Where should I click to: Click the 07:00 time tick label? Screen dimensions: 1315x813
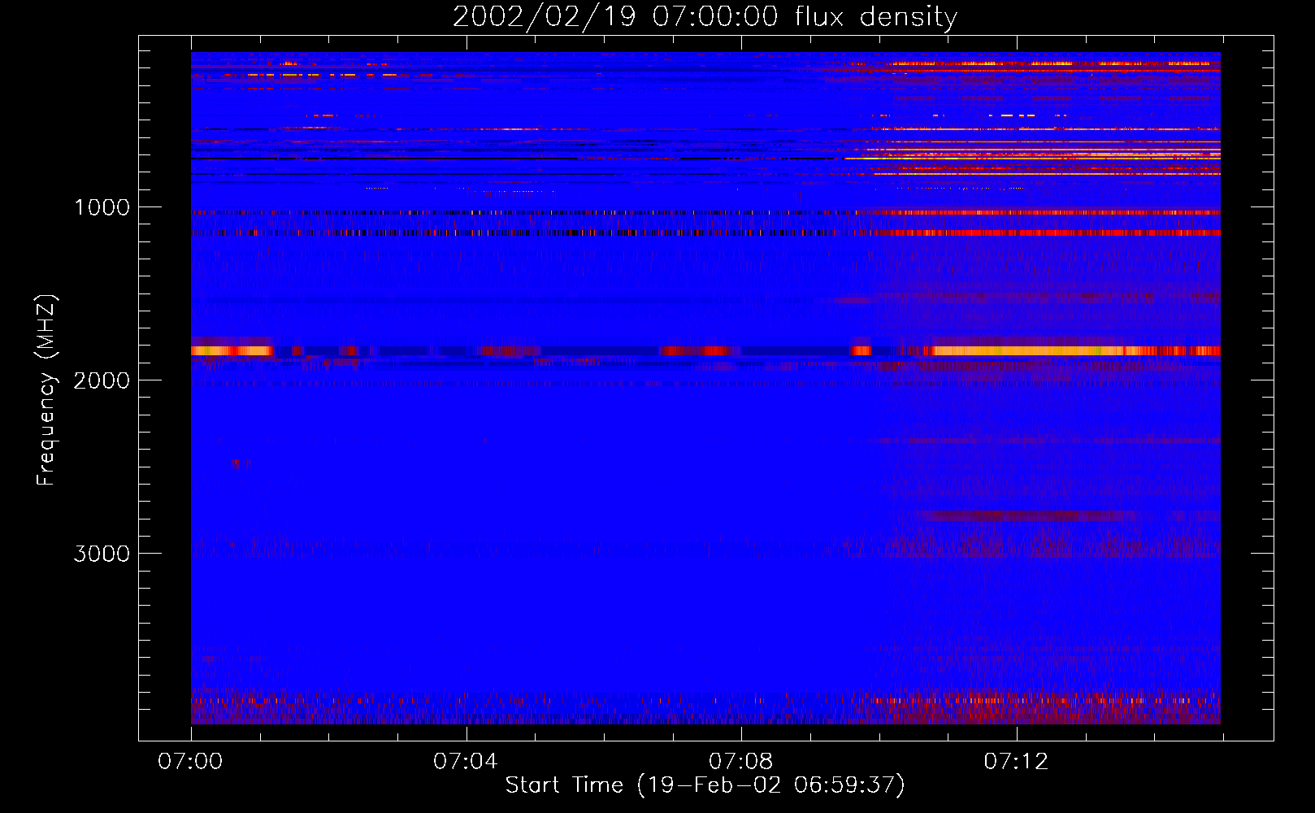(190, 762)
